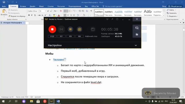Select the Обычный style thumbnail
This screenshot has height=104, width=185.
99,13
